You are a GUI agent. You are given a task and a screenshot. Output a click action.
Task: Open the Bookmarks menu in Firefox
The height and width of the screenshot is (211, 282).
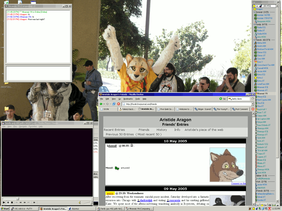128,99
